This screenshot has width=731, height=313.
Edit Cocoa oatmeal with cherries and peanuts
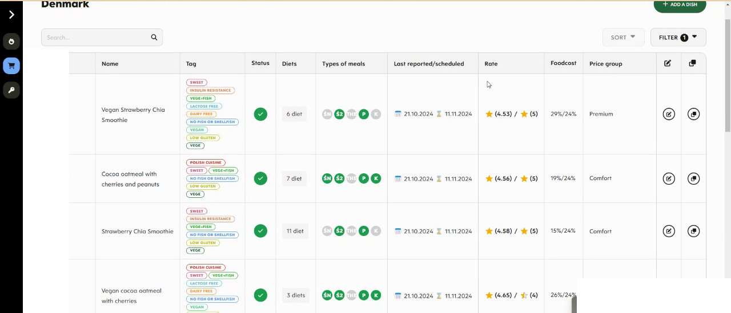click(669, 178)
